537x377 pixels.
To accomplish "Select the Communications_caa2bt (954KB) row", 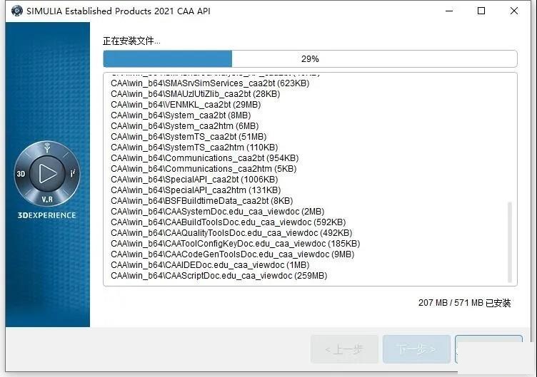I will point(204,158).
